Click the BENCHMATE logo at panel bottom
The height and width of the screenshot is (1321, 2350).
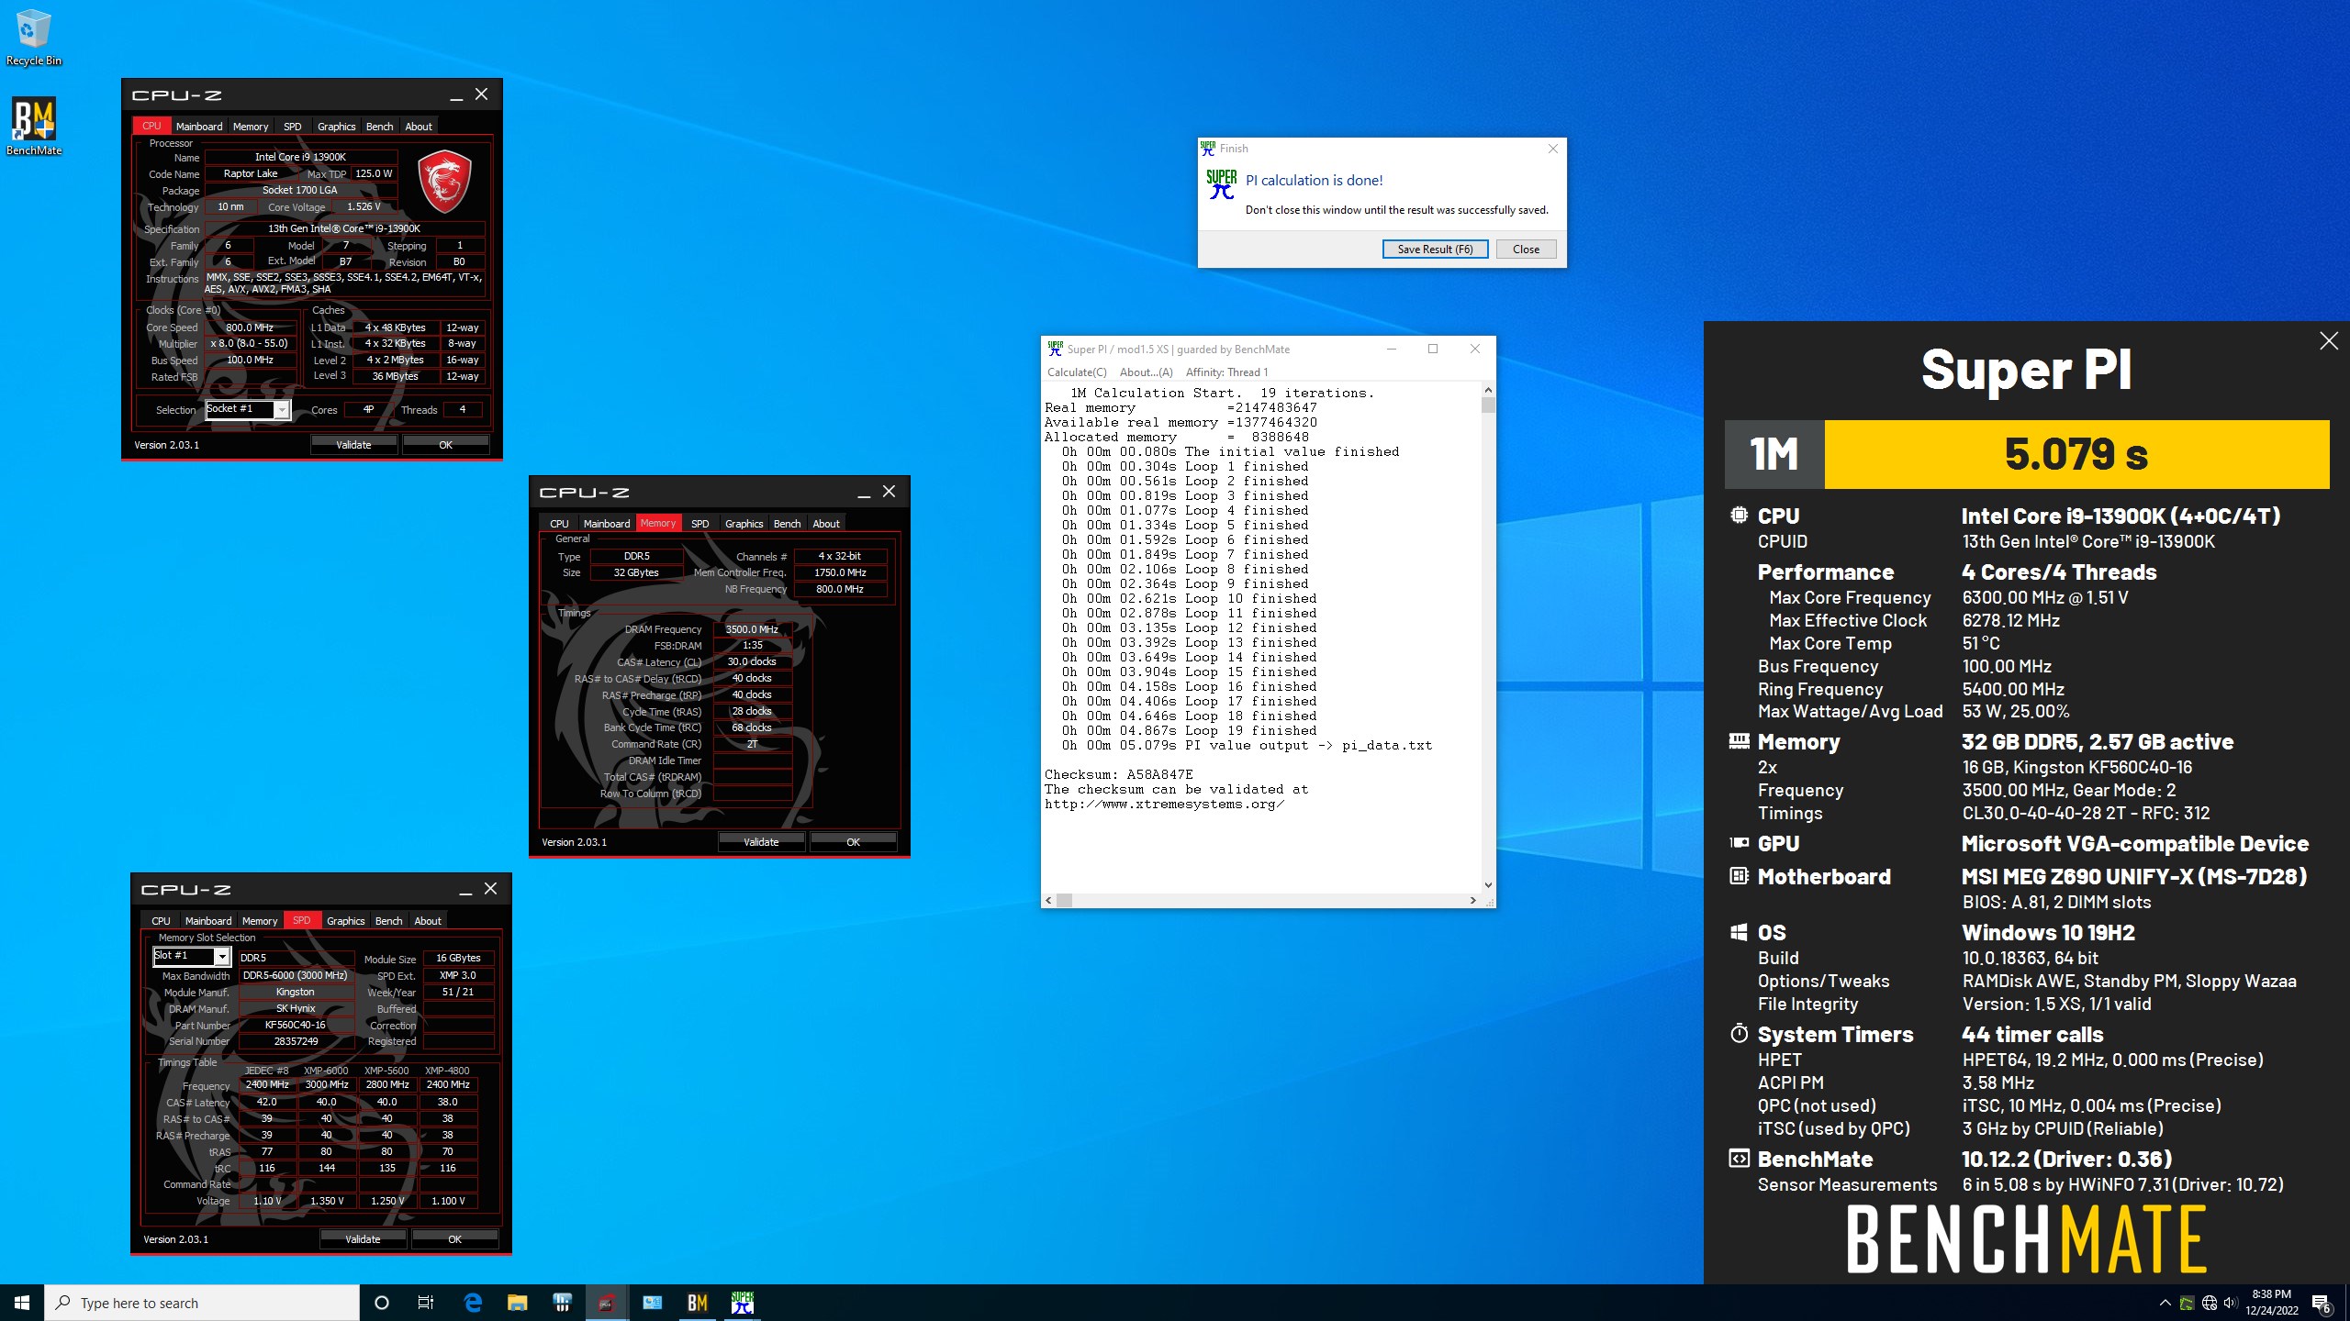2027,1238
